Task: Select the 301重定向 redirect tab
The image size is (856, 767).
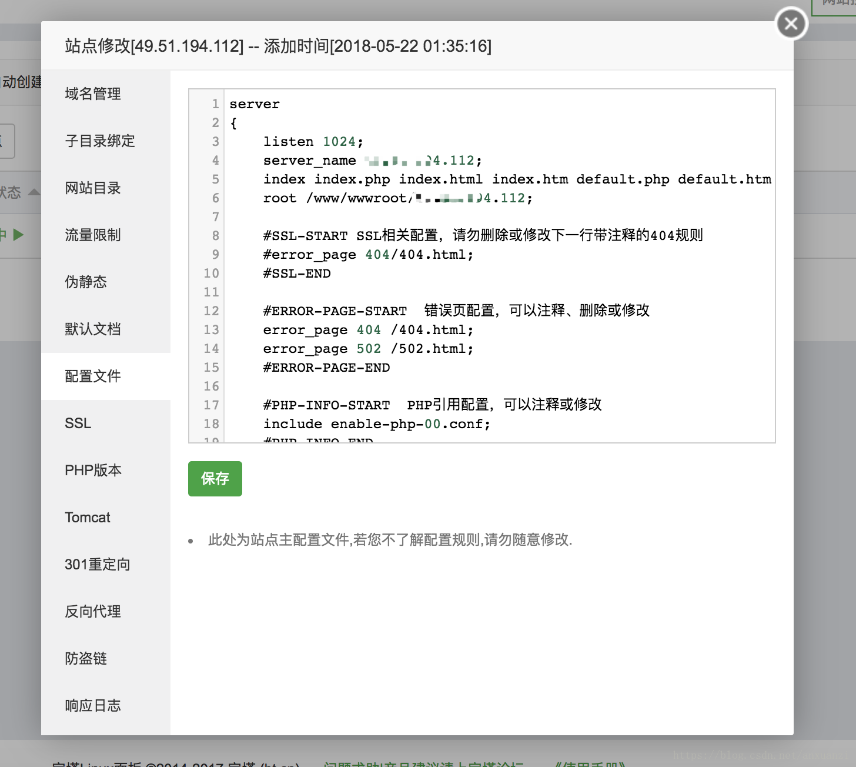Action: click(x=98, y=565)
